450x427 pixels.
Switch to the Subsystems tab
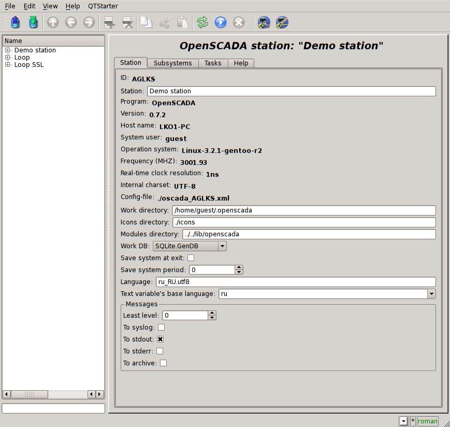[x=173, y=63]
